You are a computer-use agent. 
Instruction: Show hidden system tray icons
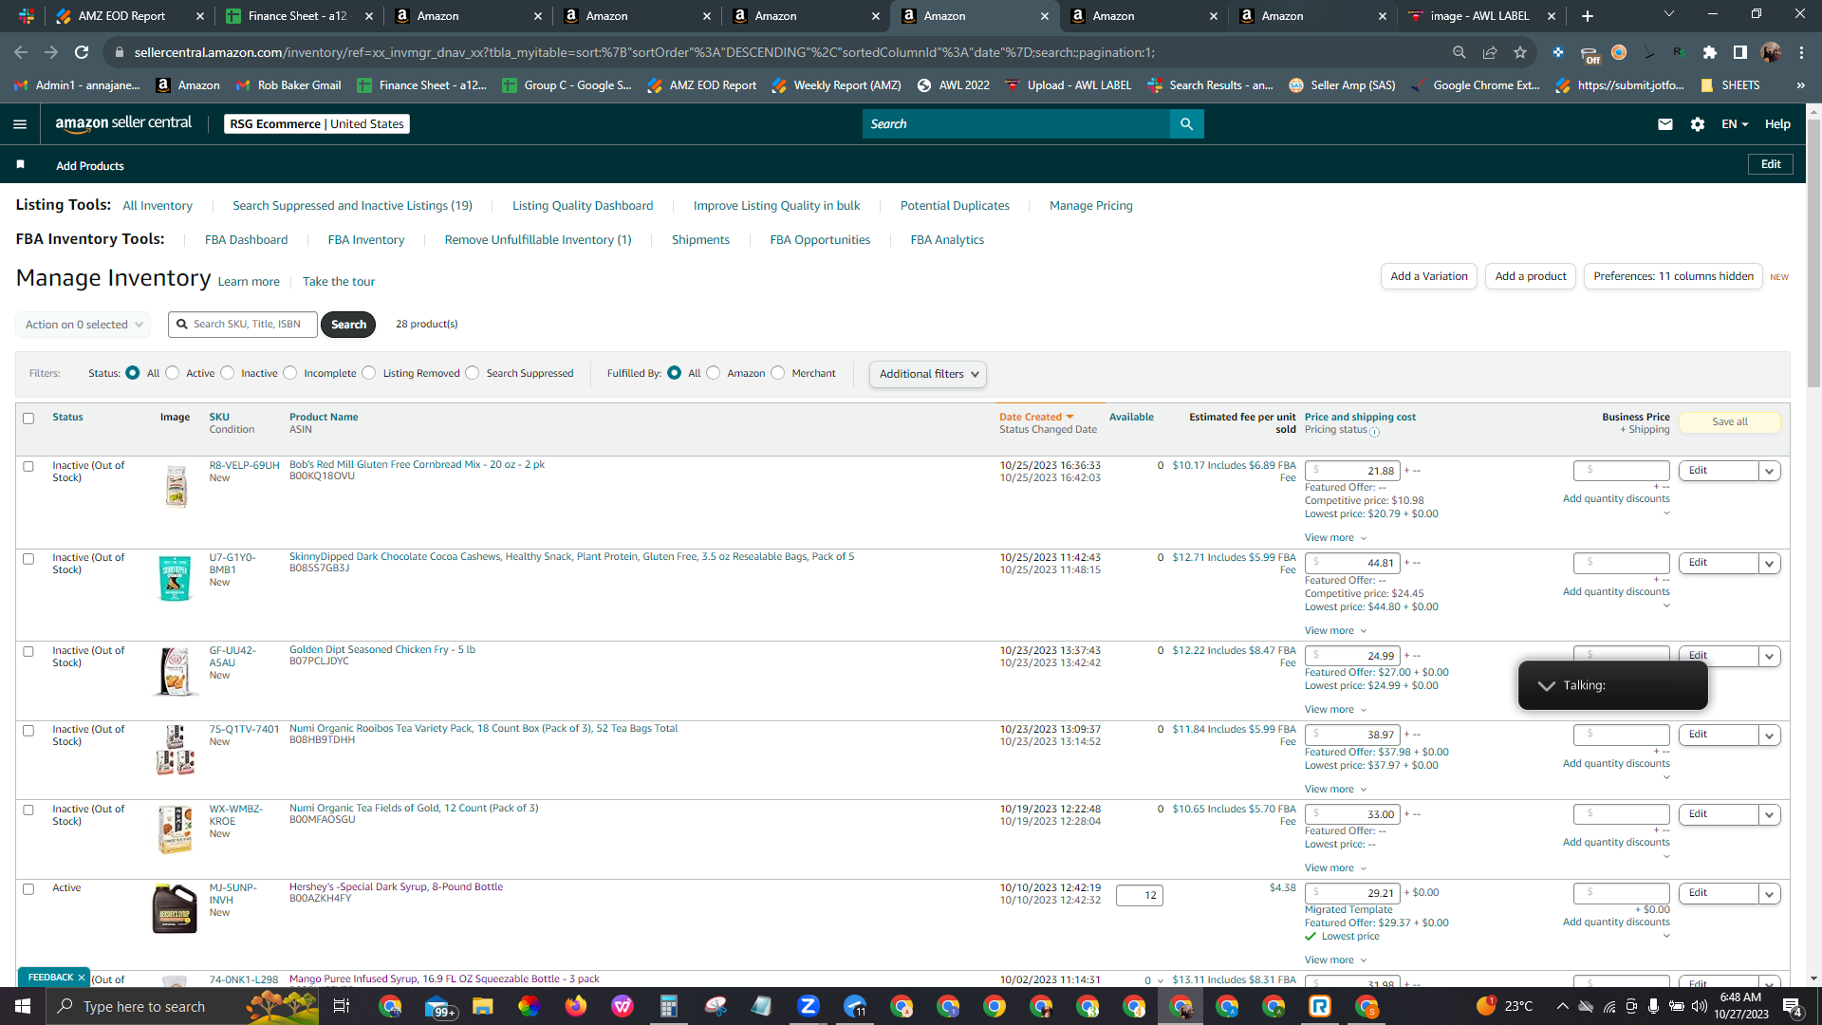(x=1562, y=1006)
